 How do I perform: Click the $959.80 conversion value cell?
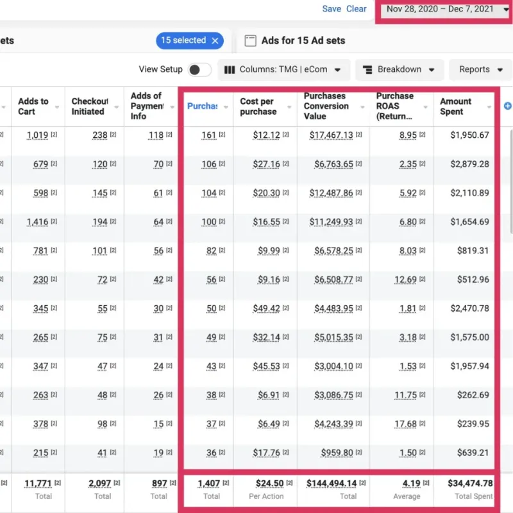tap(337, 453)
